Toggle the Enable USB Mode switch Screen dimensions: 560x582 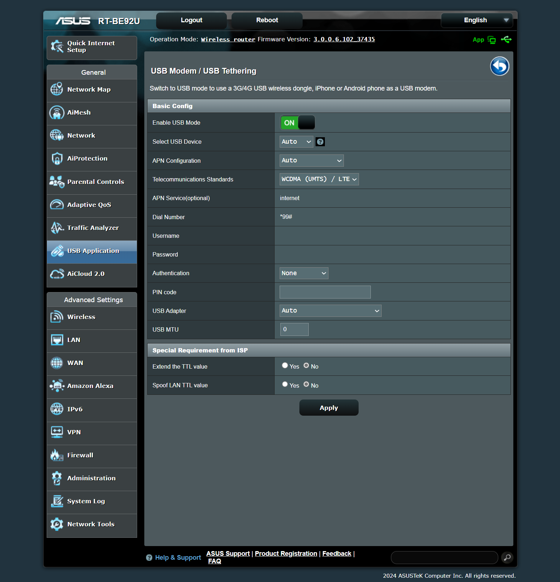298,123
